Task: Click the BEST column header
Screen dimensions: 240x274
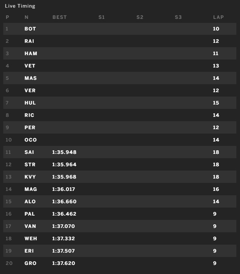Action: pos(59,17)
